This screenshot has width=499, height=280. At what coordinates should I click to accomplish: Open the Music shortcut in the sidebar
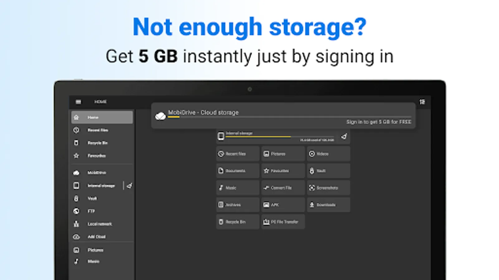[102, 261]
